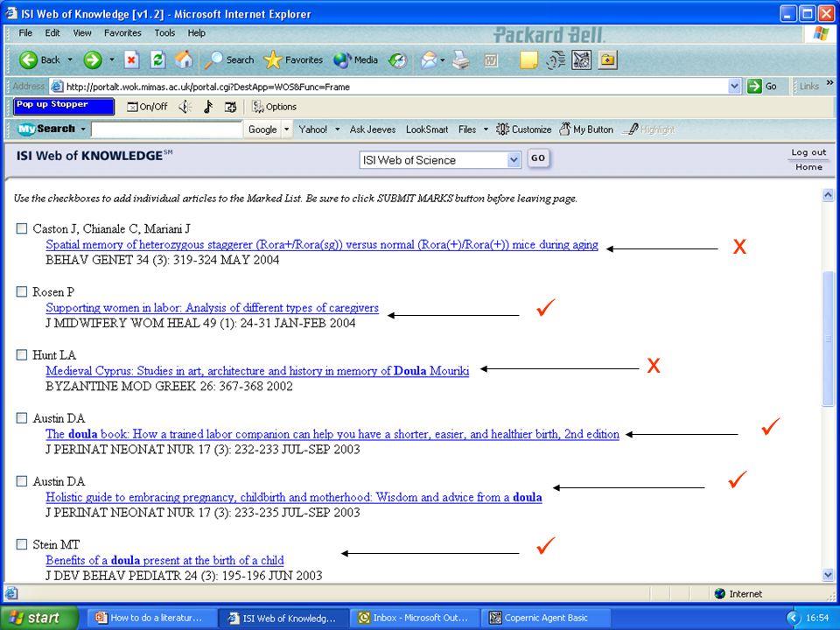Open the Search magnifier in toolbar
Screen dimensions: 840x630
point(228,59)
